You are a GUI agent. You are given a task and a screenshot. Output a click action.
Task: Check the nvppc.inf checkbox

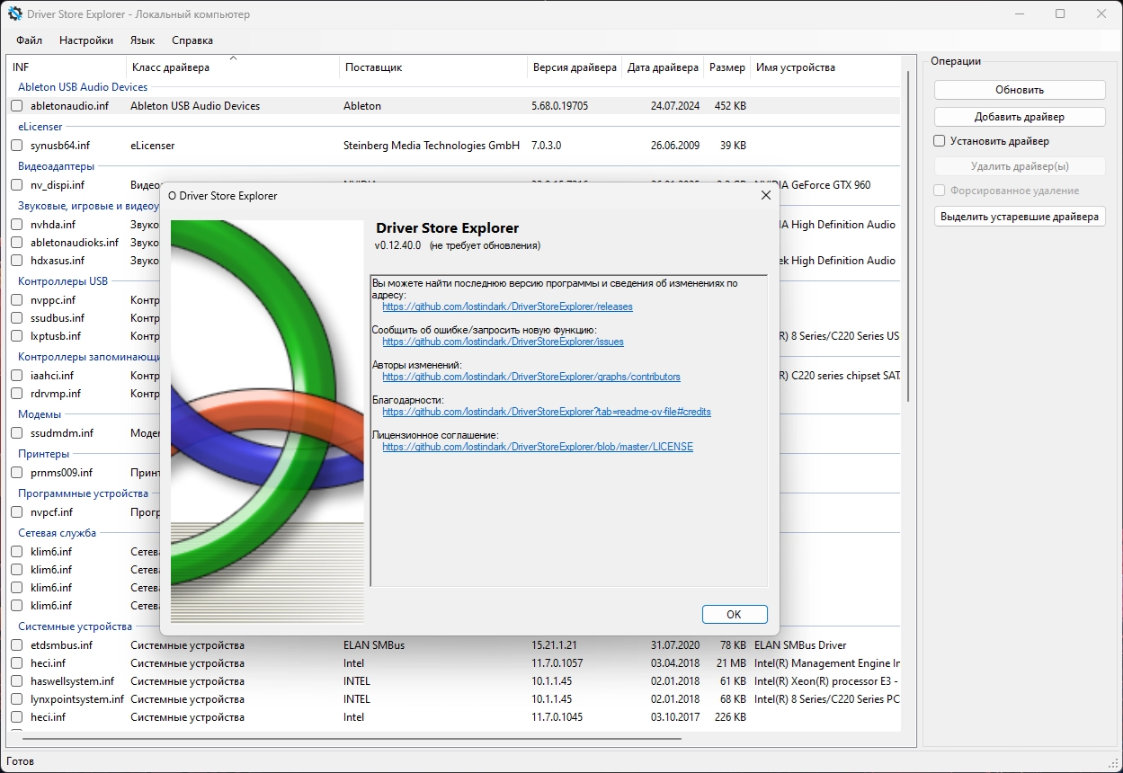[x=16, y=300]
